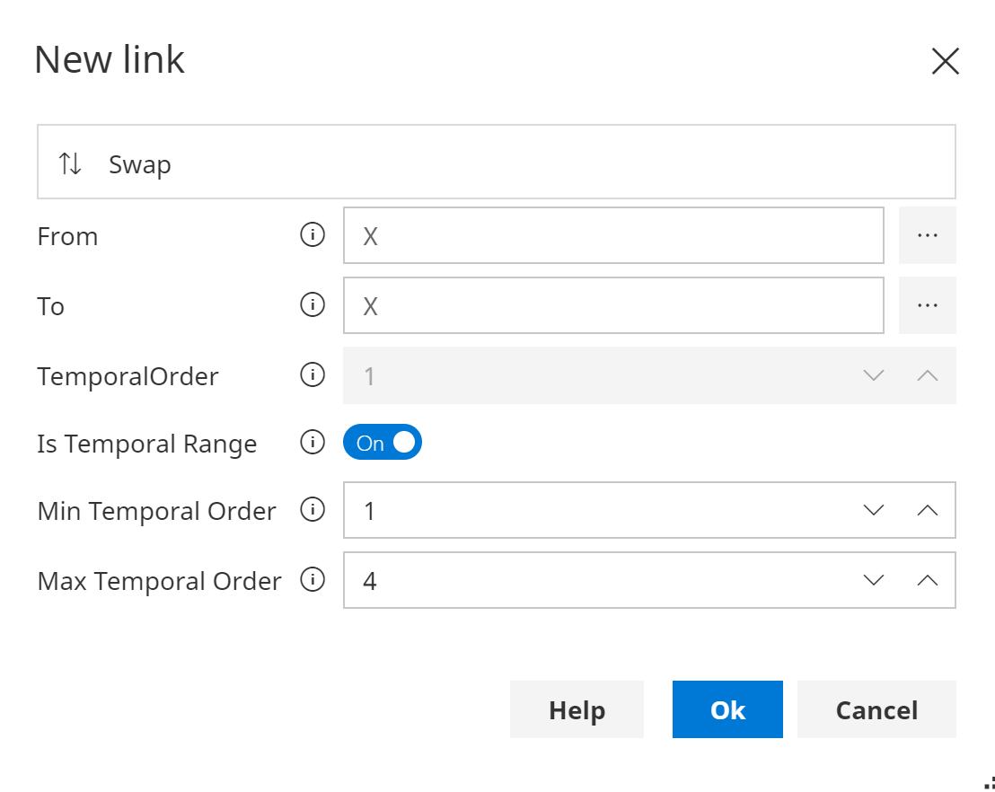Increase Max Temporal Order with up chevron
Image resolution: width=995 pixels, height=792 pixels.
927,580
